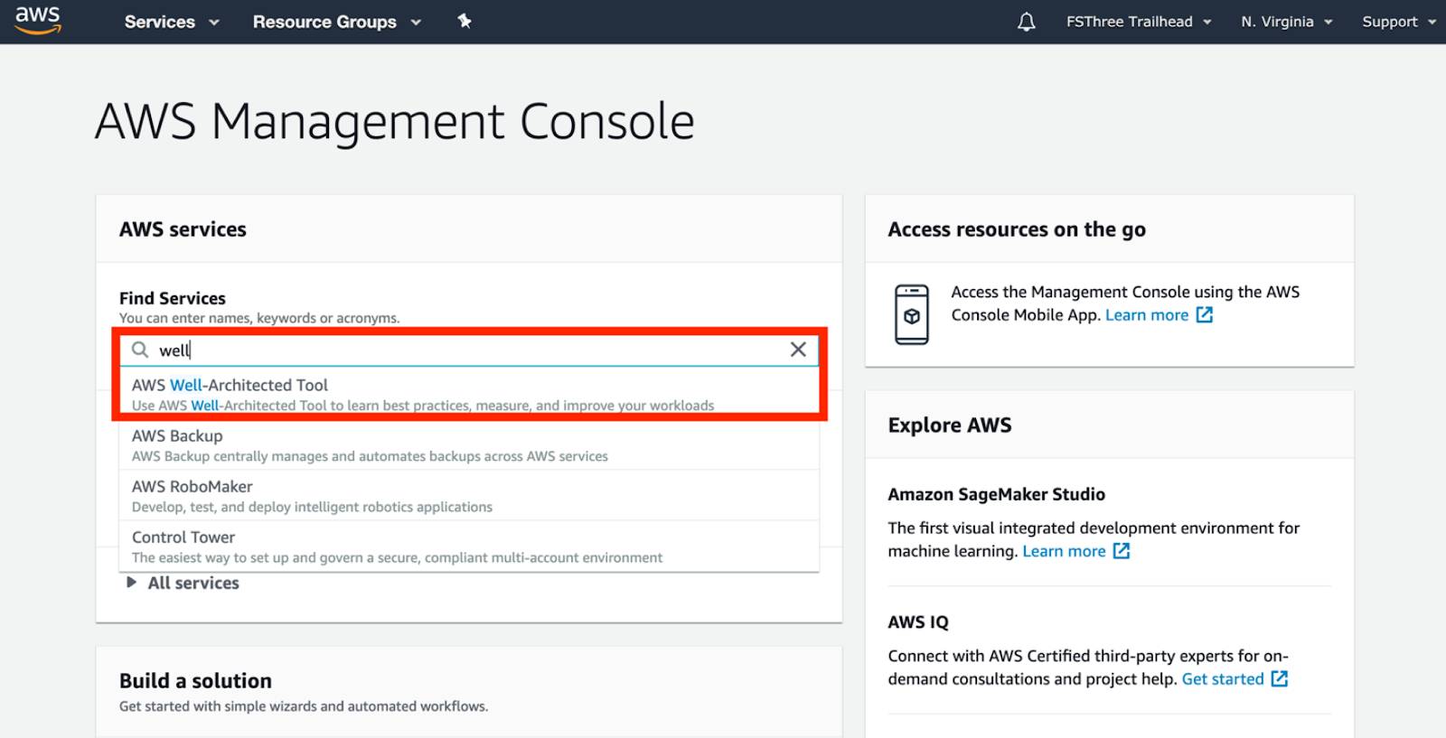
Task: Click the Build a solution heading
Action: (195, 681)
